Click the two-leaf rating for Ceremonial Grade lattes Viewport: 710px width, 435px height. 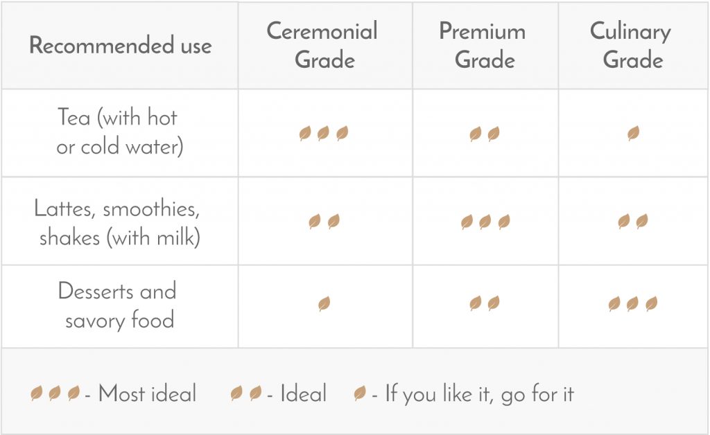point(324,222)
